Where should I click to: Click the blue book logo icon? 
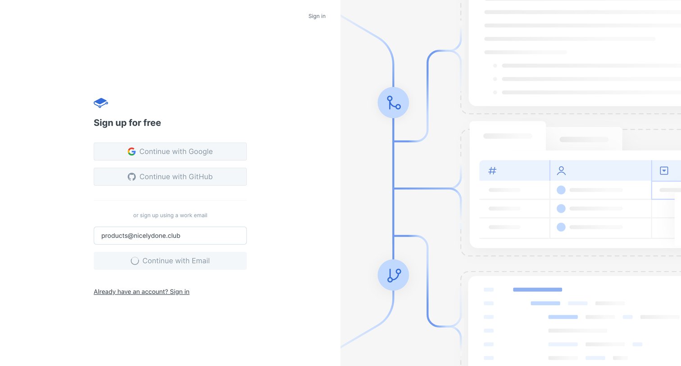tap(101, 103)
